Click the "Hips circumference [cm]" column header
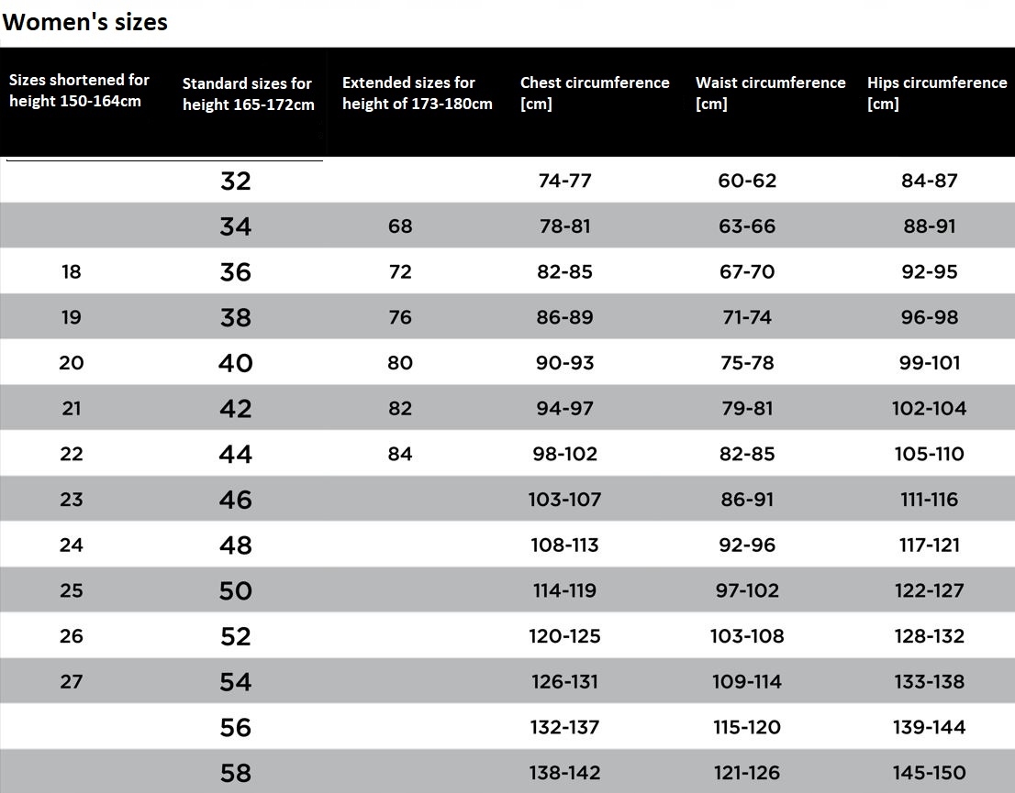Viewport: 1015px width, 793px height. (x=936, y=93)
